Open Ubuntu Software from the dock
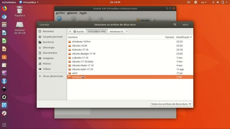The width and height of the screenshot is (230, 129). pyautogui.click(x=4, y=57)
